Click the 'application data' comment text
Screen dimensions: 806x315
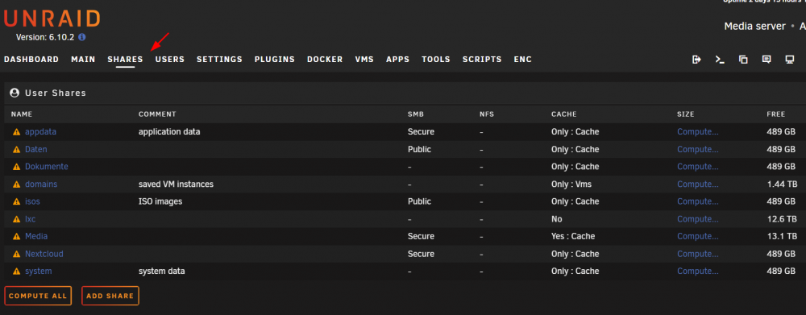(169, 132)
